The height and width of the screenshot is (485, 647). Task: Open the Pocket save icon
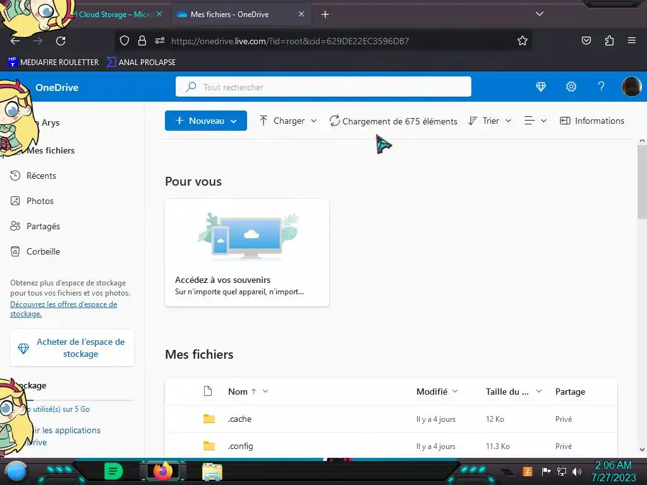[x=586, y=40]
